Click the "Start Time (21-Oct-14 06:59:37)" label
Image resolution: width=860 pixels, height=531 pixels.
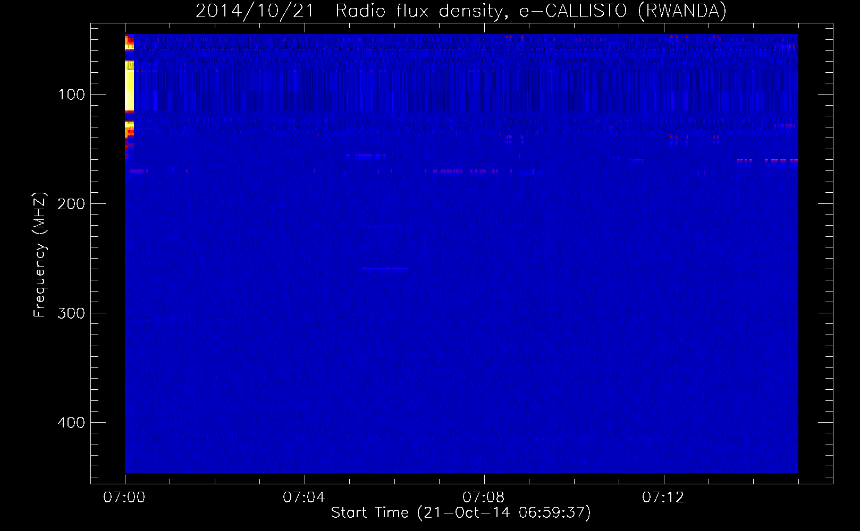click(461, 513)
